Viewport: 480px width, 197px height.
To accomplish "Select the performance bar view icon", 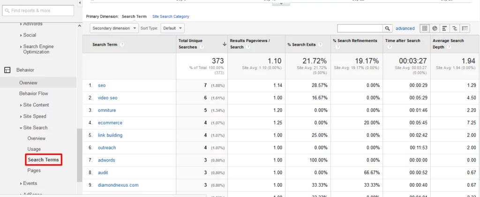I will coord(444,28).
